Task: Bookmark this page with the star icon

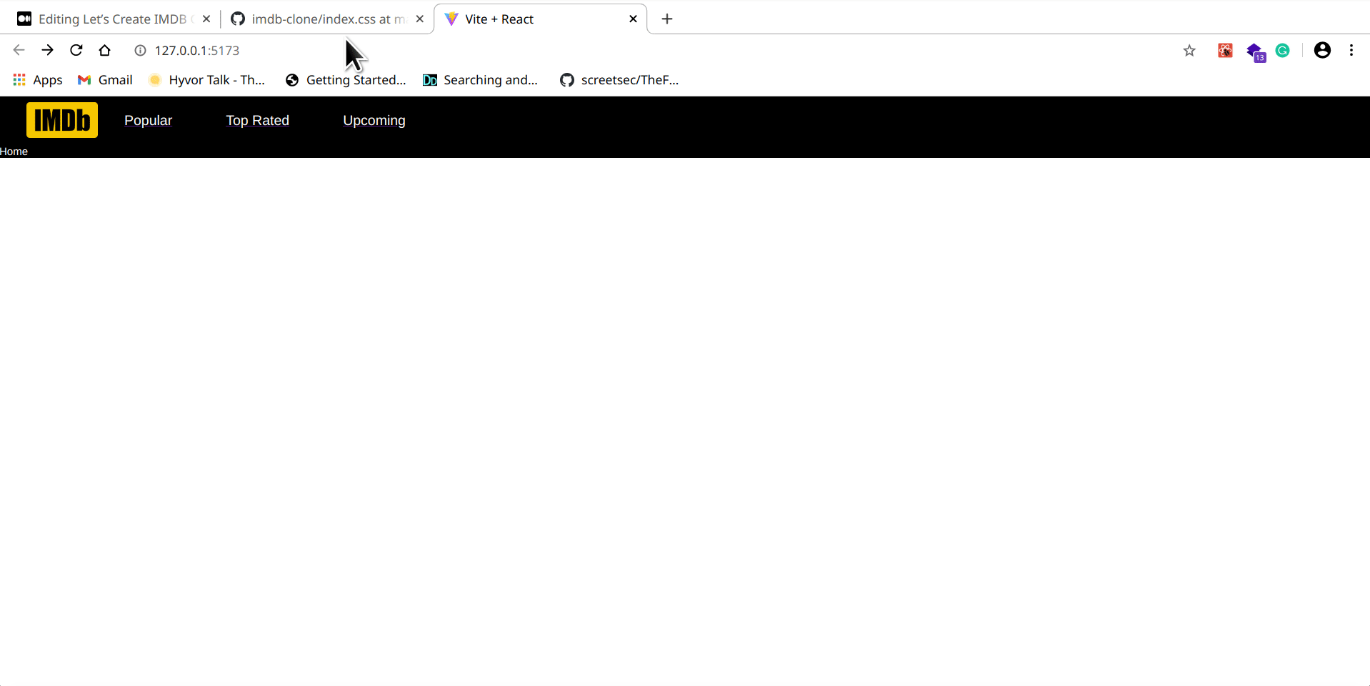Action: (1189, 51)
